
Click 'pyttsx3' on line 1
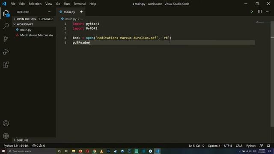tap(92, 24)
